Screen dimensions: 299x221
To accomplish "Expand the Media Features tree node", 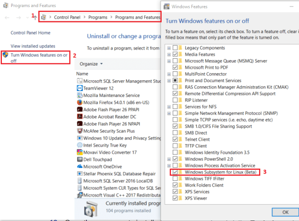I will [169, 55].
